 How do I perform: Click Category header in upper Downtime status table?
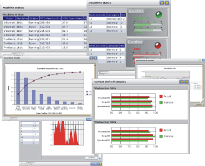(113, 15)
